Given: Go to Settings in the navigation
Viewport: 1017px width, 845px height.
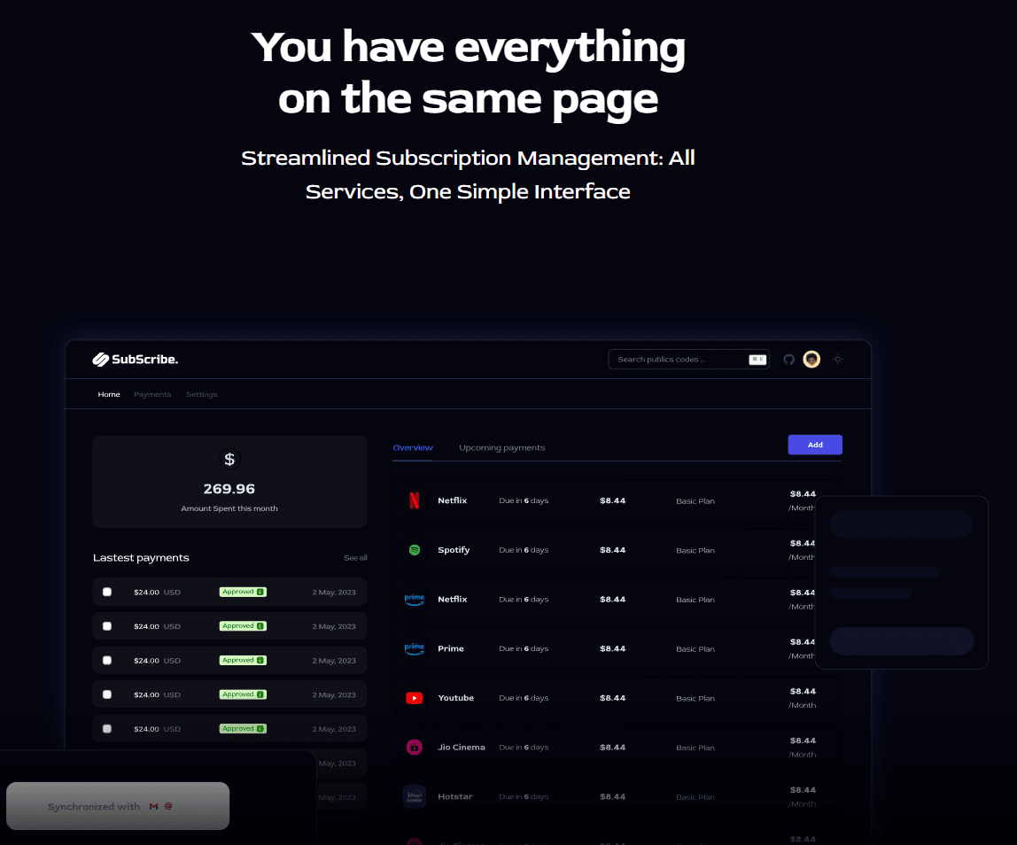Looking at the screenshot, I should [201, 394].
